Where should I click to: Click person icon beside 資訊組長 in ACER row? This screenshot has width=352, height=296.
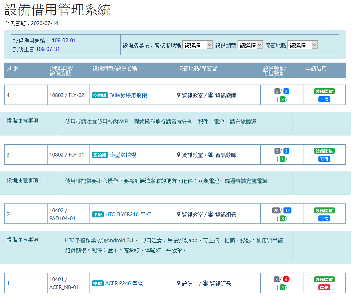pyautogui.click(x=205, y=283)
